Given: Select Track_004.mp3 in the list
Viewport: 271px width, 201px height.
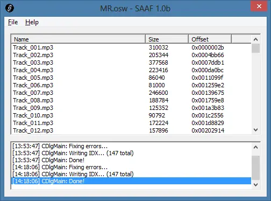Looking at the screenshot, I should [x=33, y=70].
